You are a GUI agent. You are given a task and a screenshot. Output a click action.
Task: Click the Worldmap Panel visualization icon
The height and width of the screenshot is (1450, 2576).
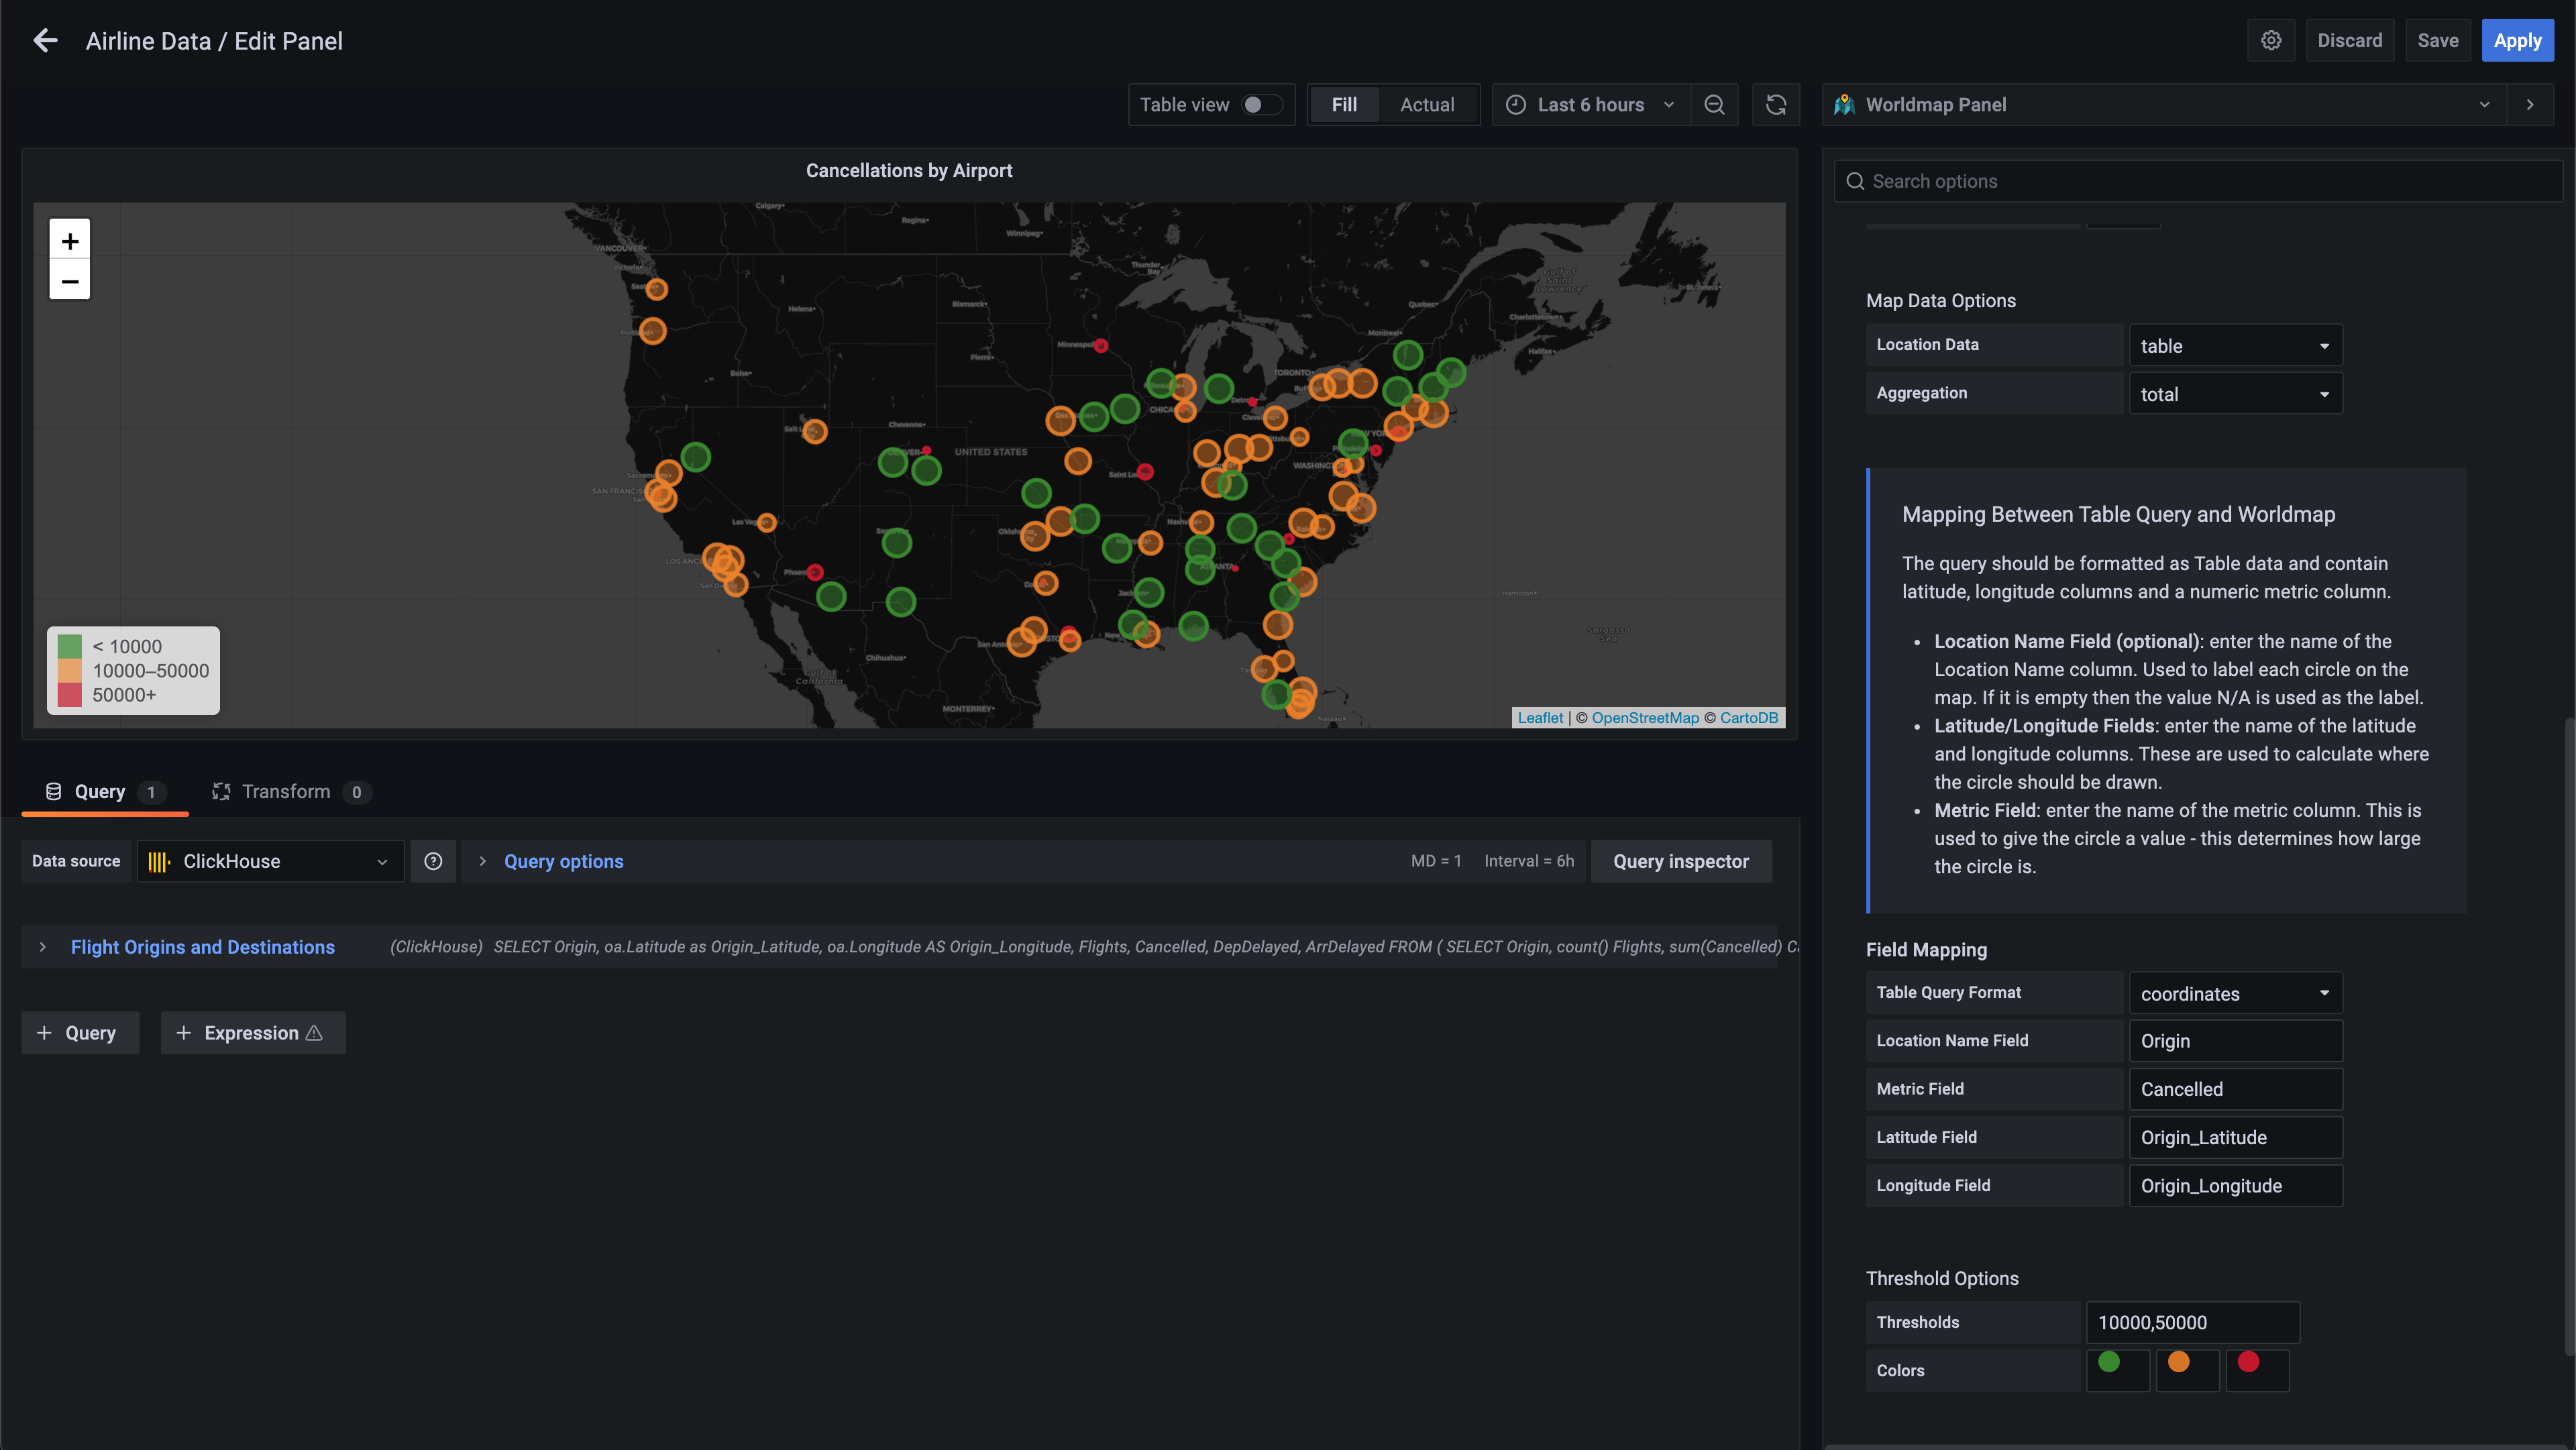pyautogui.click(x=1845, y=104)
